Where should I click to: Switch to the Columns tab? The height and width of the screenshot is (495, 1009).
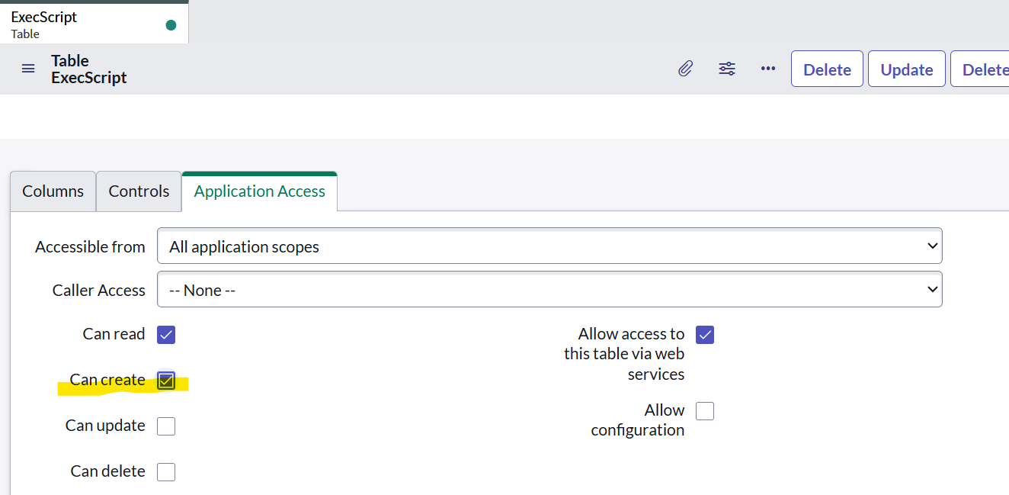[53, 191]
